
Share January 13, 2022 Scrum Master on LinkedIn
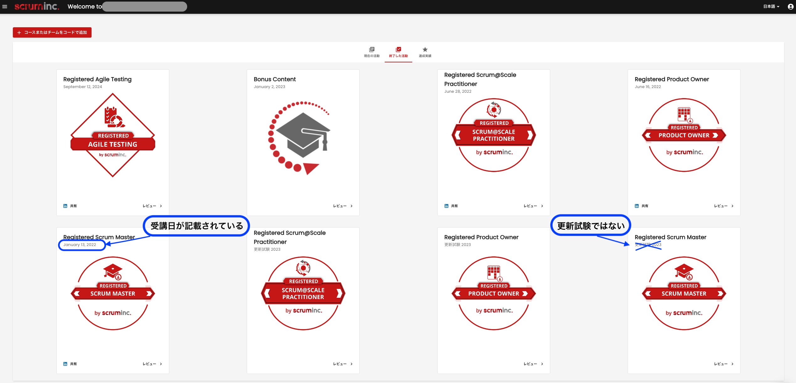tap(70, 364)
